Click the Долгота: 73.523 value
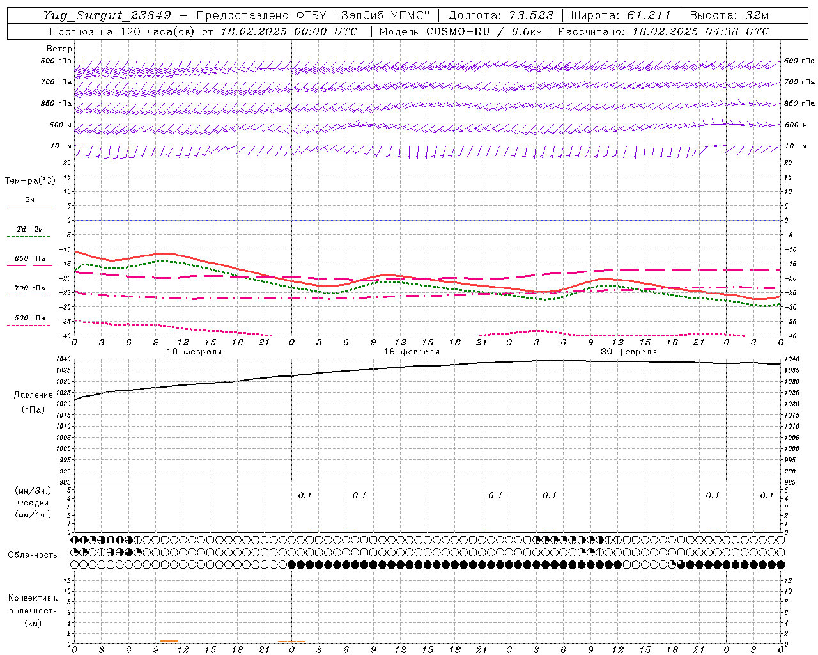818x655 pixels. pyautogui.click(x=500, y=15)
